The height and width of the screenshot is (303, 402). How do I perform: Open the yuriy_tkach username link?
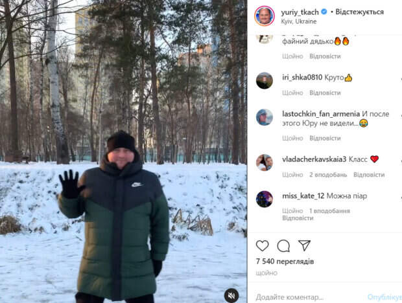coord(300,12)
